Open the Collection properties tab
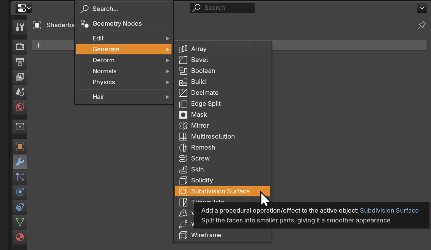The height and width of the screenshot is (250, 431). point(20,127)
